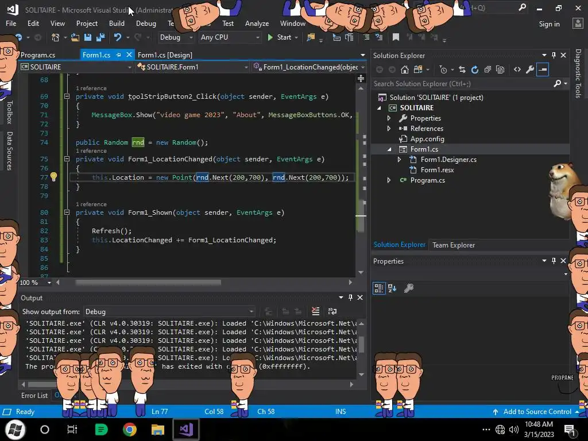This screenshot has width=588, height=441.
Task: Open the Error List tab
Action: (34, 395)
